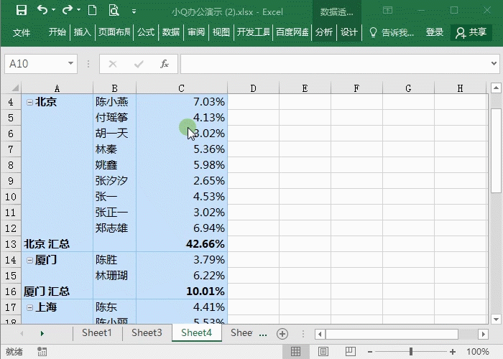Click the Print Preview icon

[x=114, y=11]
